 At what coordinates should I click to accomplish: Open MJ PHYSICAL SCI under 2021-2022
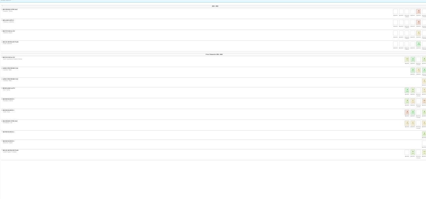(9, 31)
